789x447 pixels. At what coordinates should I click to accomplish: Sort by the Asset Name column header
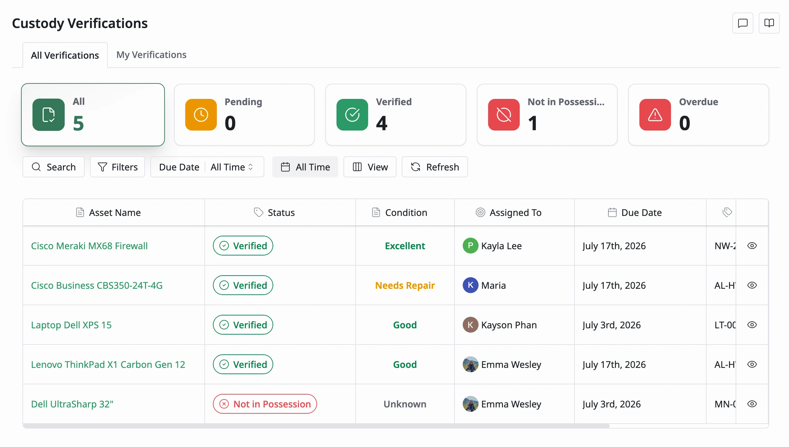[114, 212]
